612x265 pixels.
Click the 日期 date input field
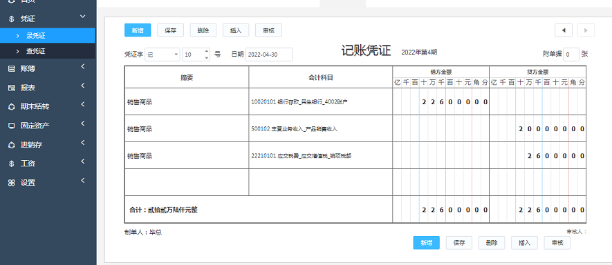[x=269, y=55]
